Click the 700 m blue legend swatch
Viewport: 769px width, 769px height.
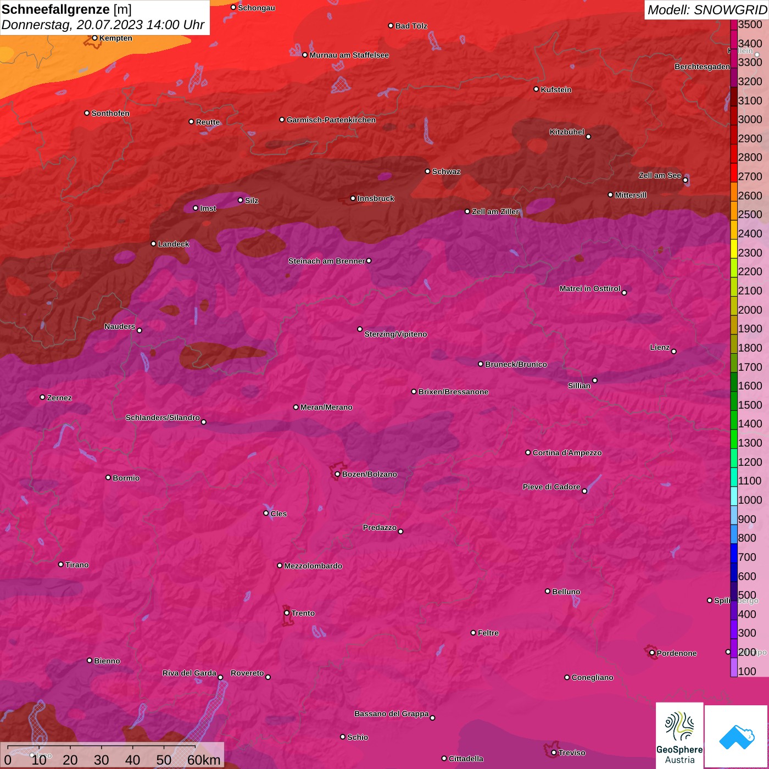coord(734,553)
